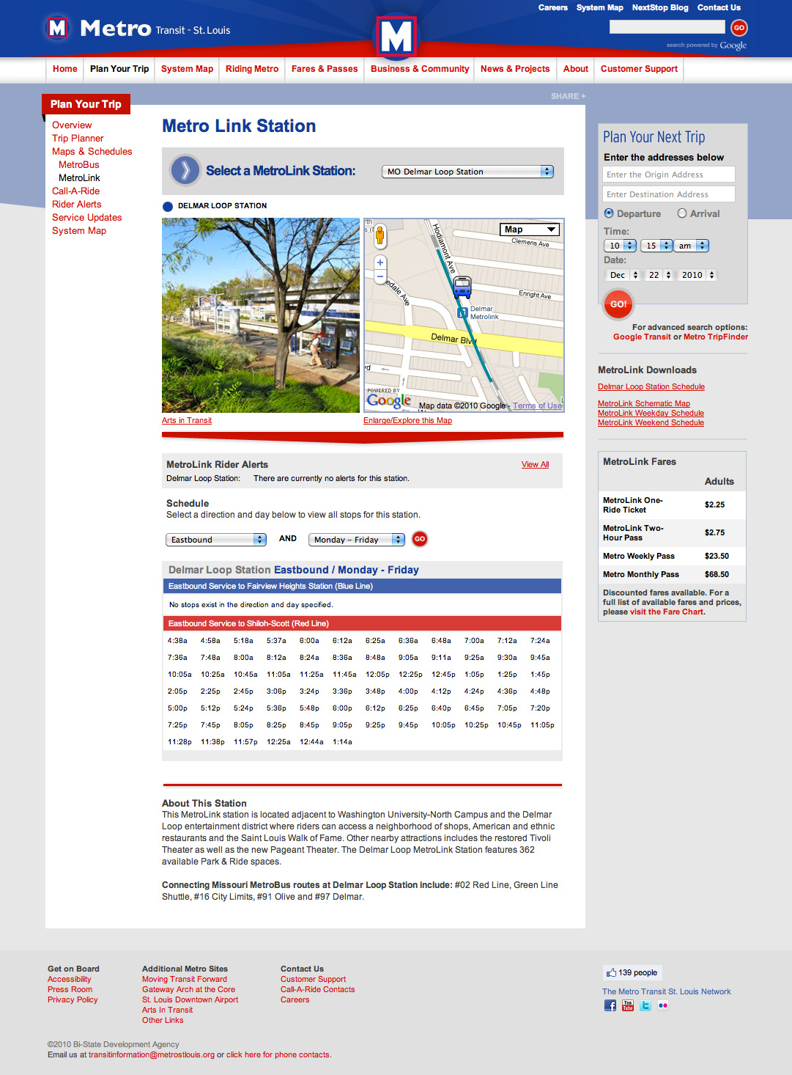
Task: Open the MetroLink station dropdown
Action: [x=467, y=172]
